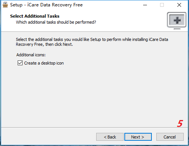Click the separator line above the buttons
Viewport: 189px width, 146px height.
tap(94, 128)
